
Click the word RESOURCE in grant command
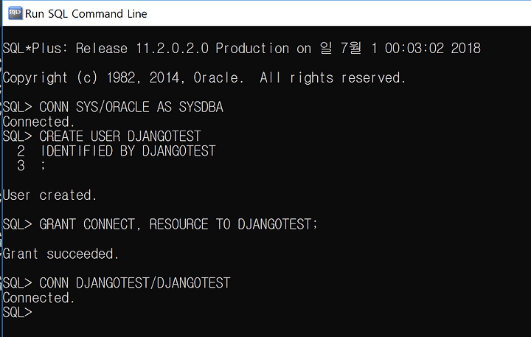178,224
